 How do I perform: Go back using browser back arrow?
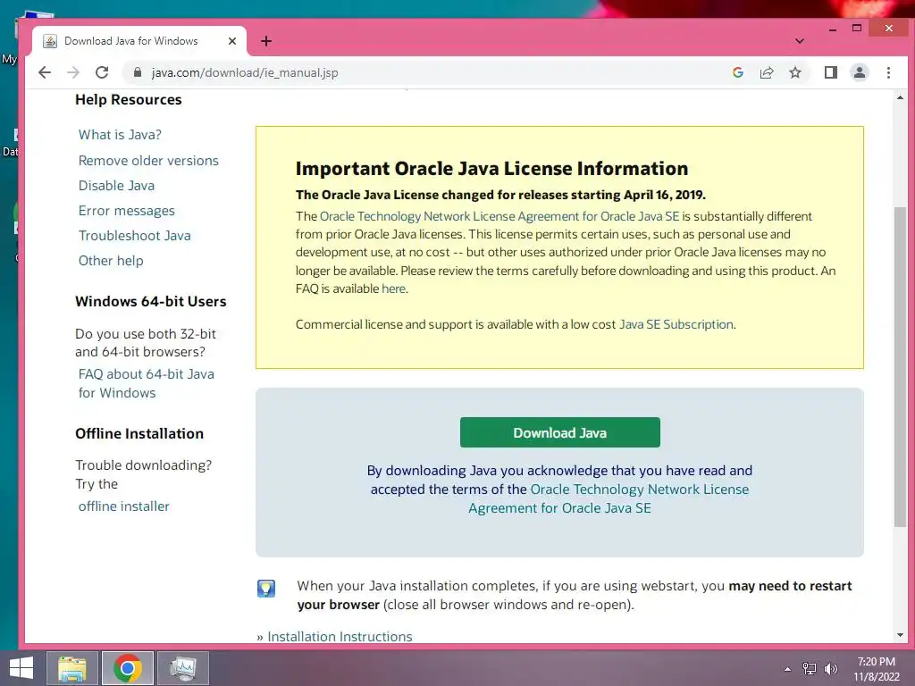coord(45,72)
